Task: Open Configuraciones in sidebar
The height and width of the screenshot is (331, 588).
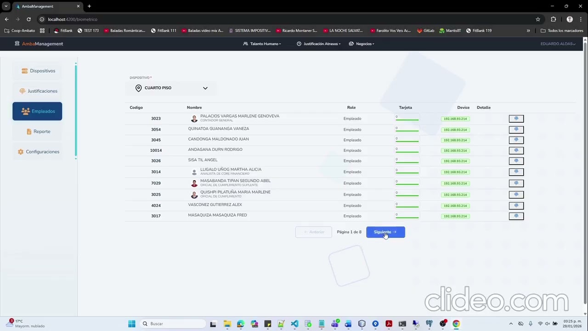Action: point(38,152)
